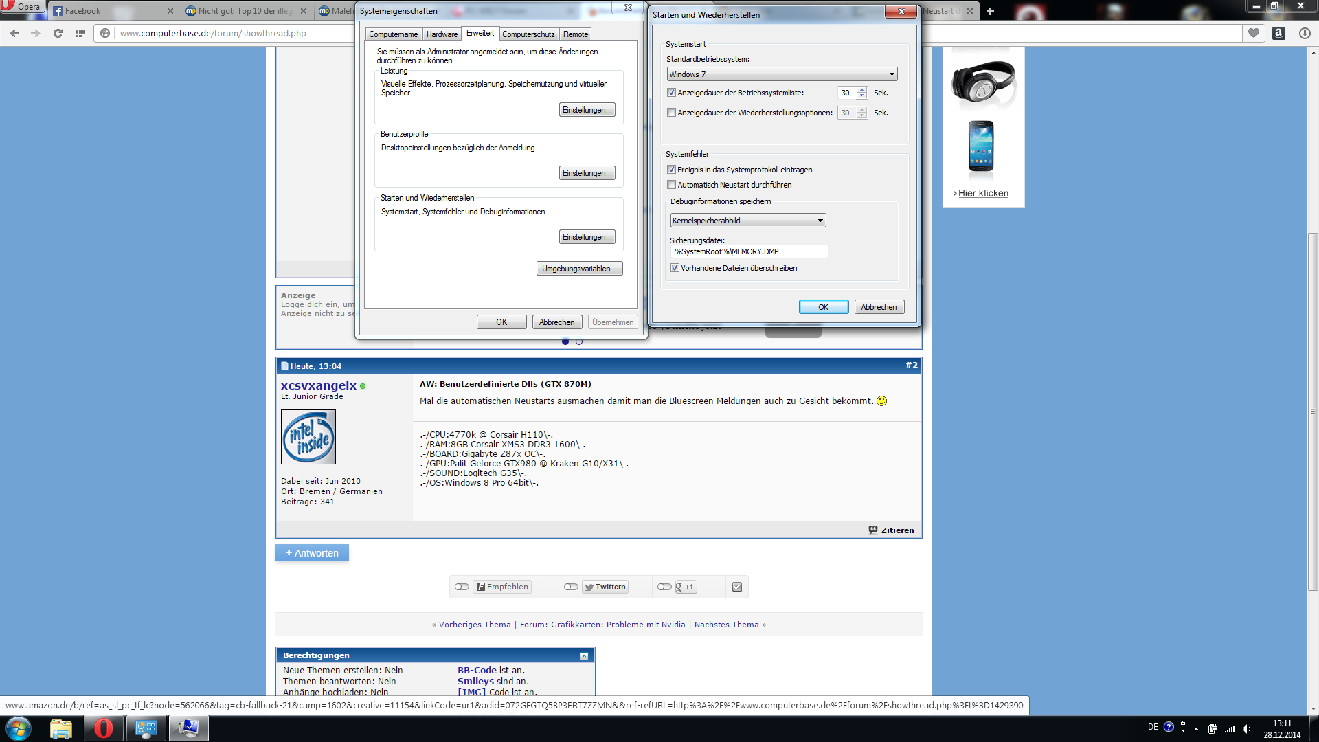This screenshot has width=1319, height=742.
Task: Toggle 'Vorhandene Dateien überschreiben' checkbox
Action: coord(675,268)
